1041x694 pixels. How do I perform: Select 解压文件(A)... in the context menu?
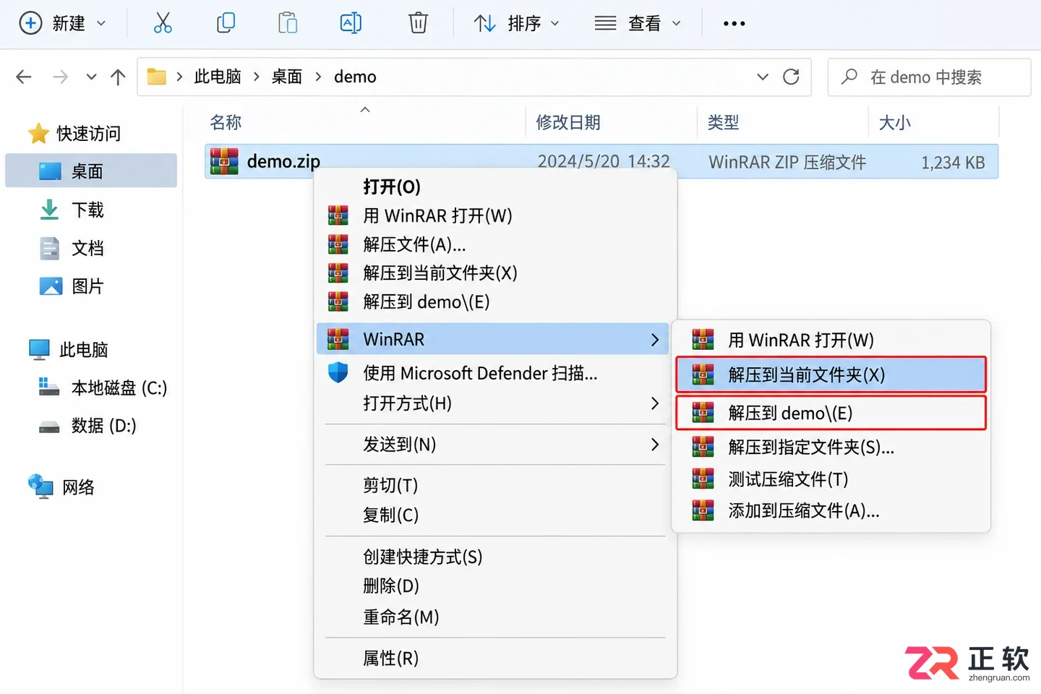414,244
